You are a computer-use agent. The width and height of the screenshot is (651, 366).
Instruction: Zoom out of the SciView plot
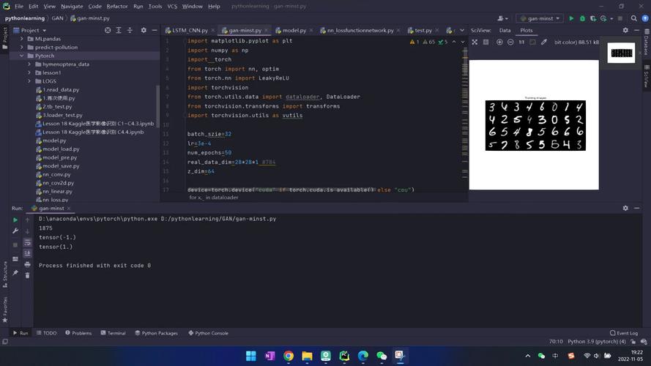point(510,42)
